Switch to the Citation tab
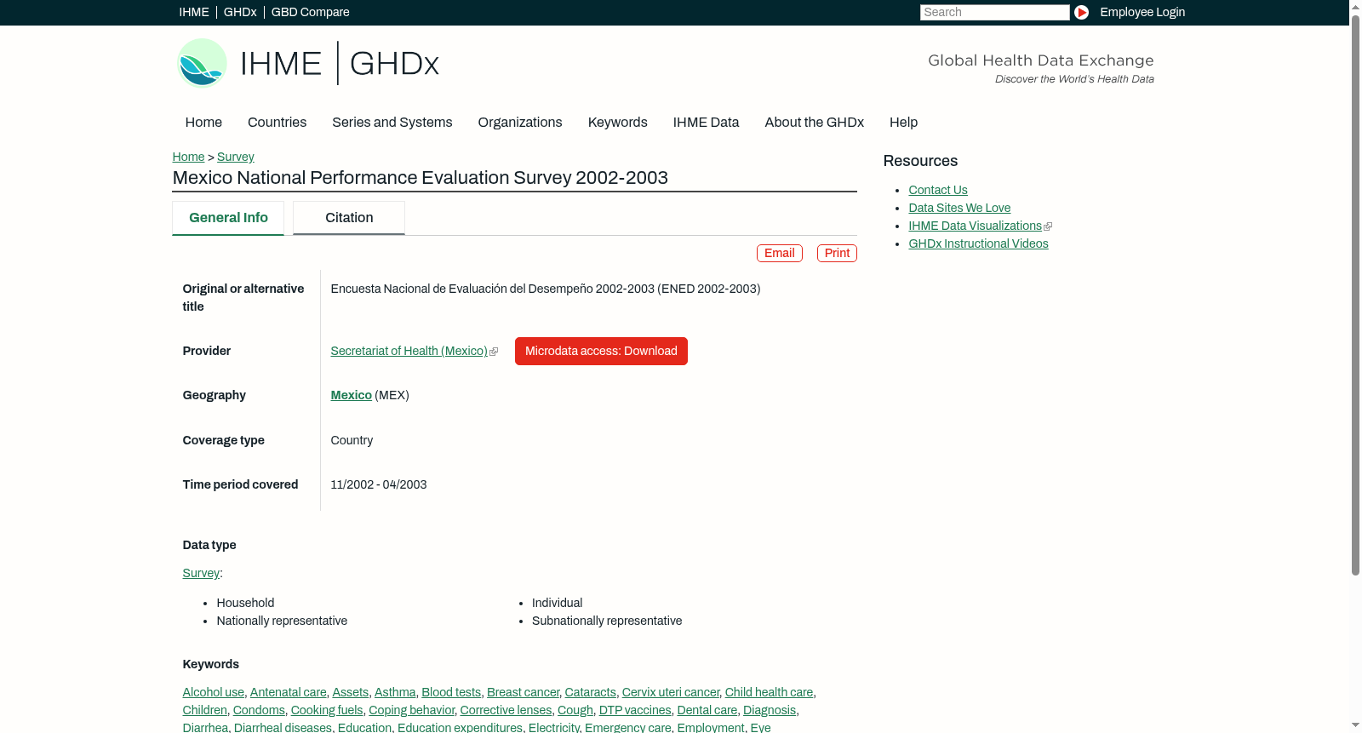 pyautogui.click(x=349, y=218)
